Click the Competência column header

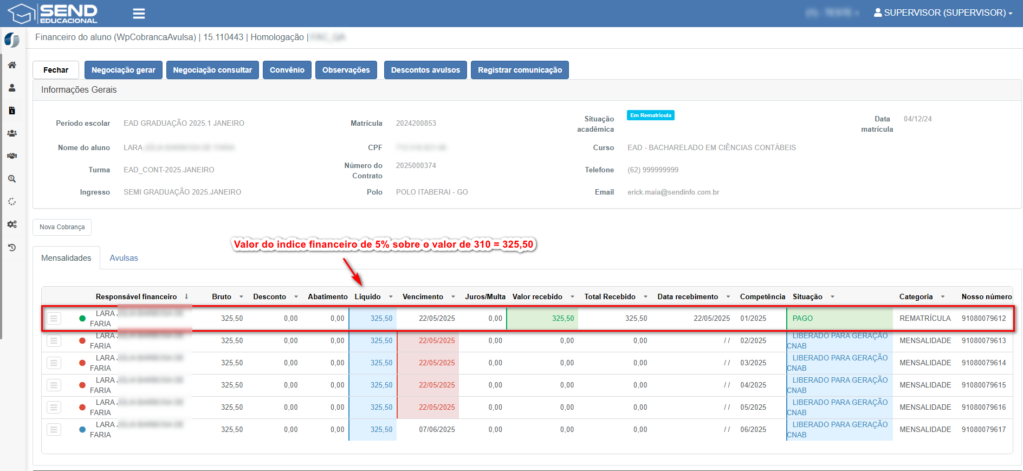coord(762,297)
